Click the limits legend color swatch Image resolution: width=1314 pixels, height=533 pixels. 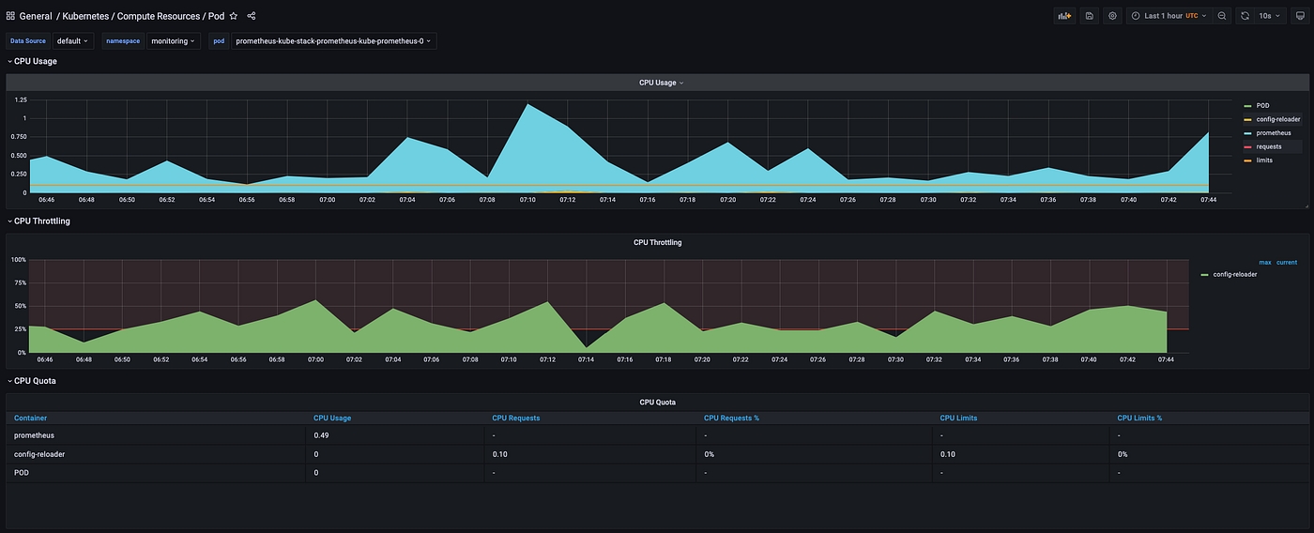tap(1247, 160)
